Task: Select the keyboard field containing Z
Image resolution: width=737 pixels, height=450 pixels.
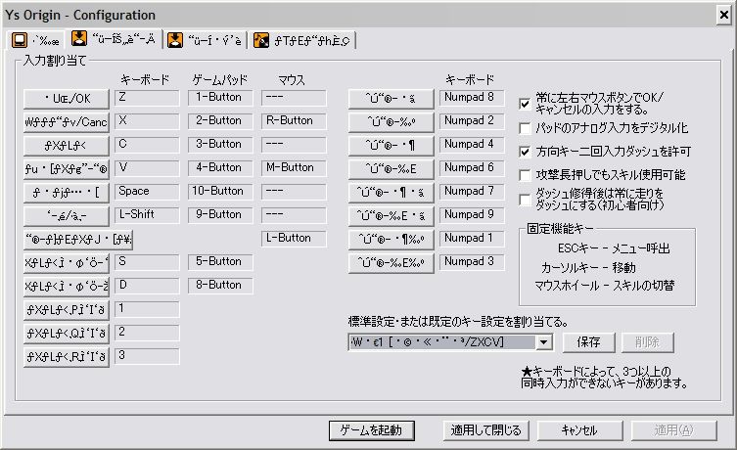Action: coord(147,98)
